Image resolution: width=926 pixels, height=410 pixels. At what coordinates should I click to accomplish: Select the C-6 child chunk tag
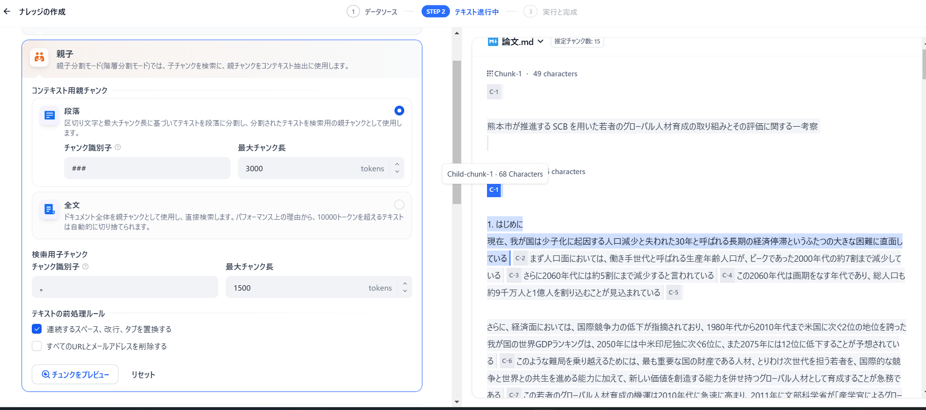pos(507,361)
